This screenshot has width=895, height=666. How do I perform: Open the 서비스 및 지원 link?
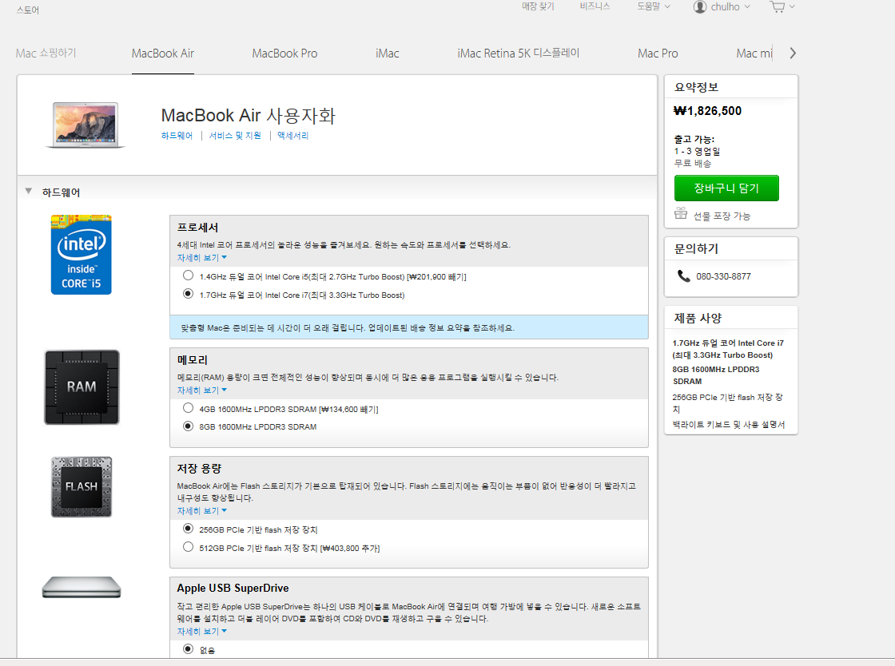coord(235,136)
